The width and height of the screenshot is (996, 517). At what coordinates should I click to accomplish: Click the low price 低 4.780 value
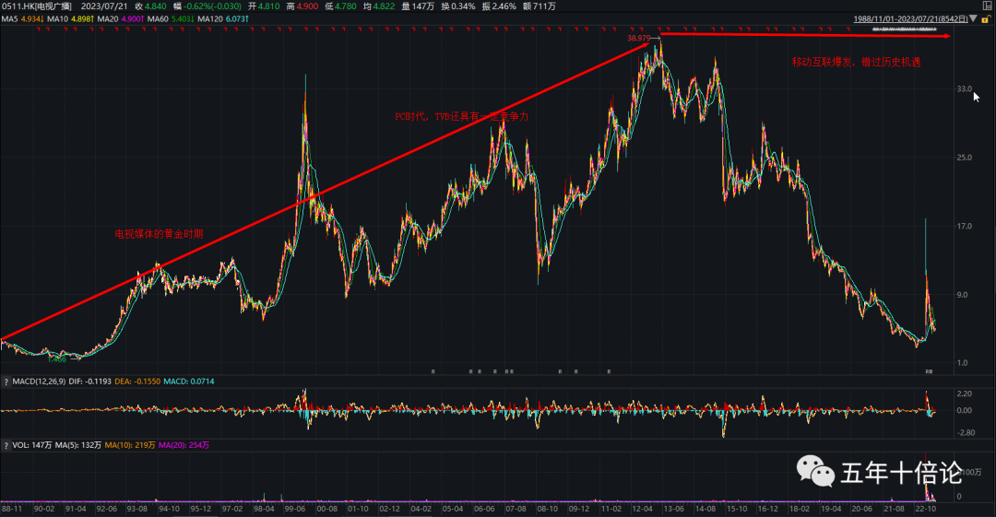[340, 6]
